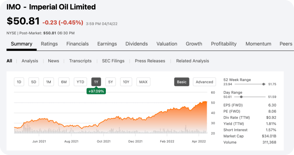
Task: Select the Basic chart mode
Action: (182, 82)
